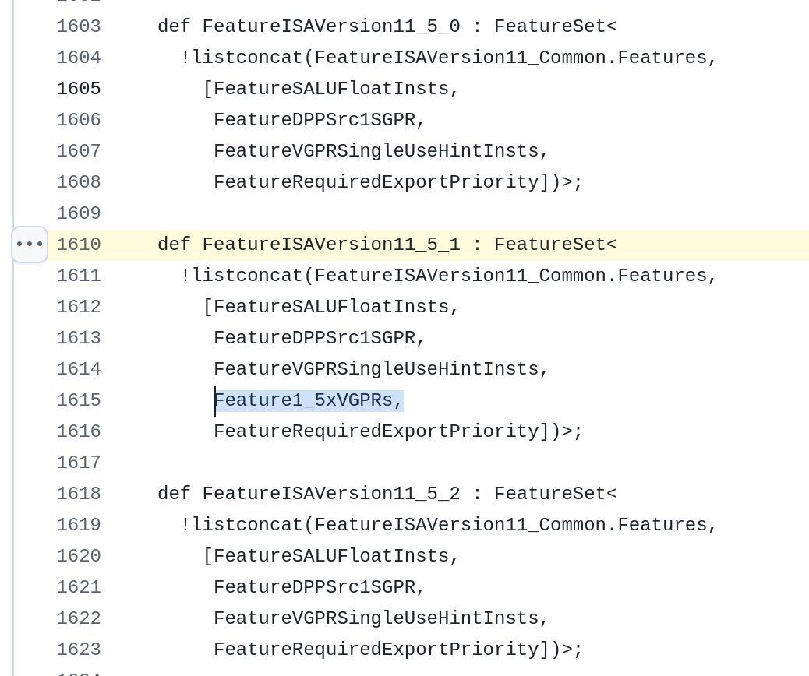Image resolution: width=809 pixels, height=676 pixels.
Task: Click the def keyword on line 1603
Action: [175, 26]
